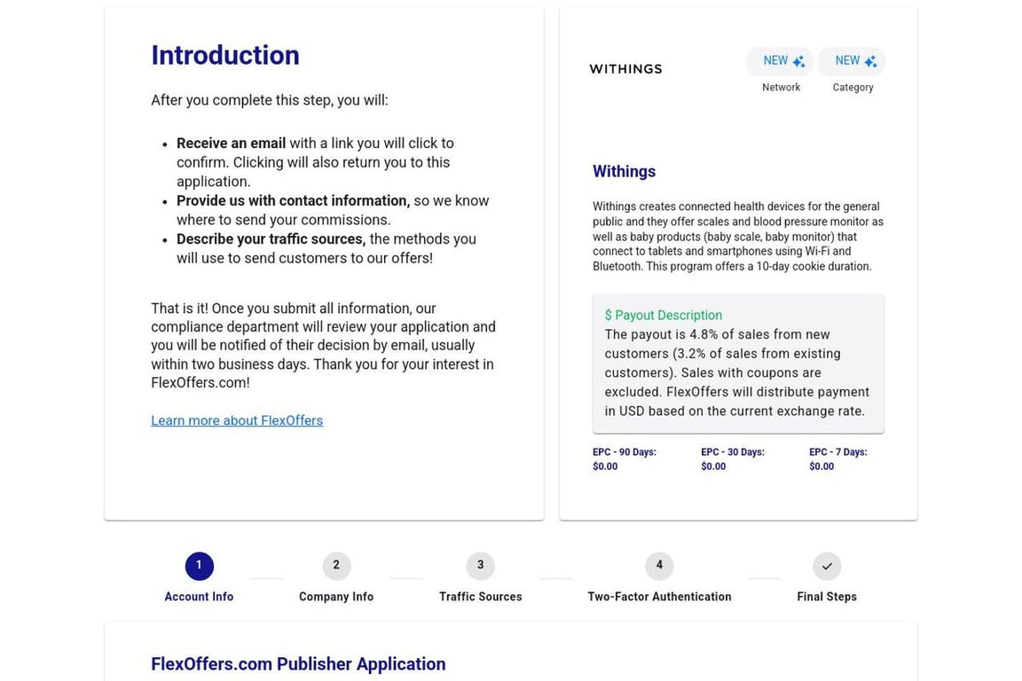Viewport: 1022px width, 681px height.
Task: Click the Traffic Sources step label
Action: 480,596
